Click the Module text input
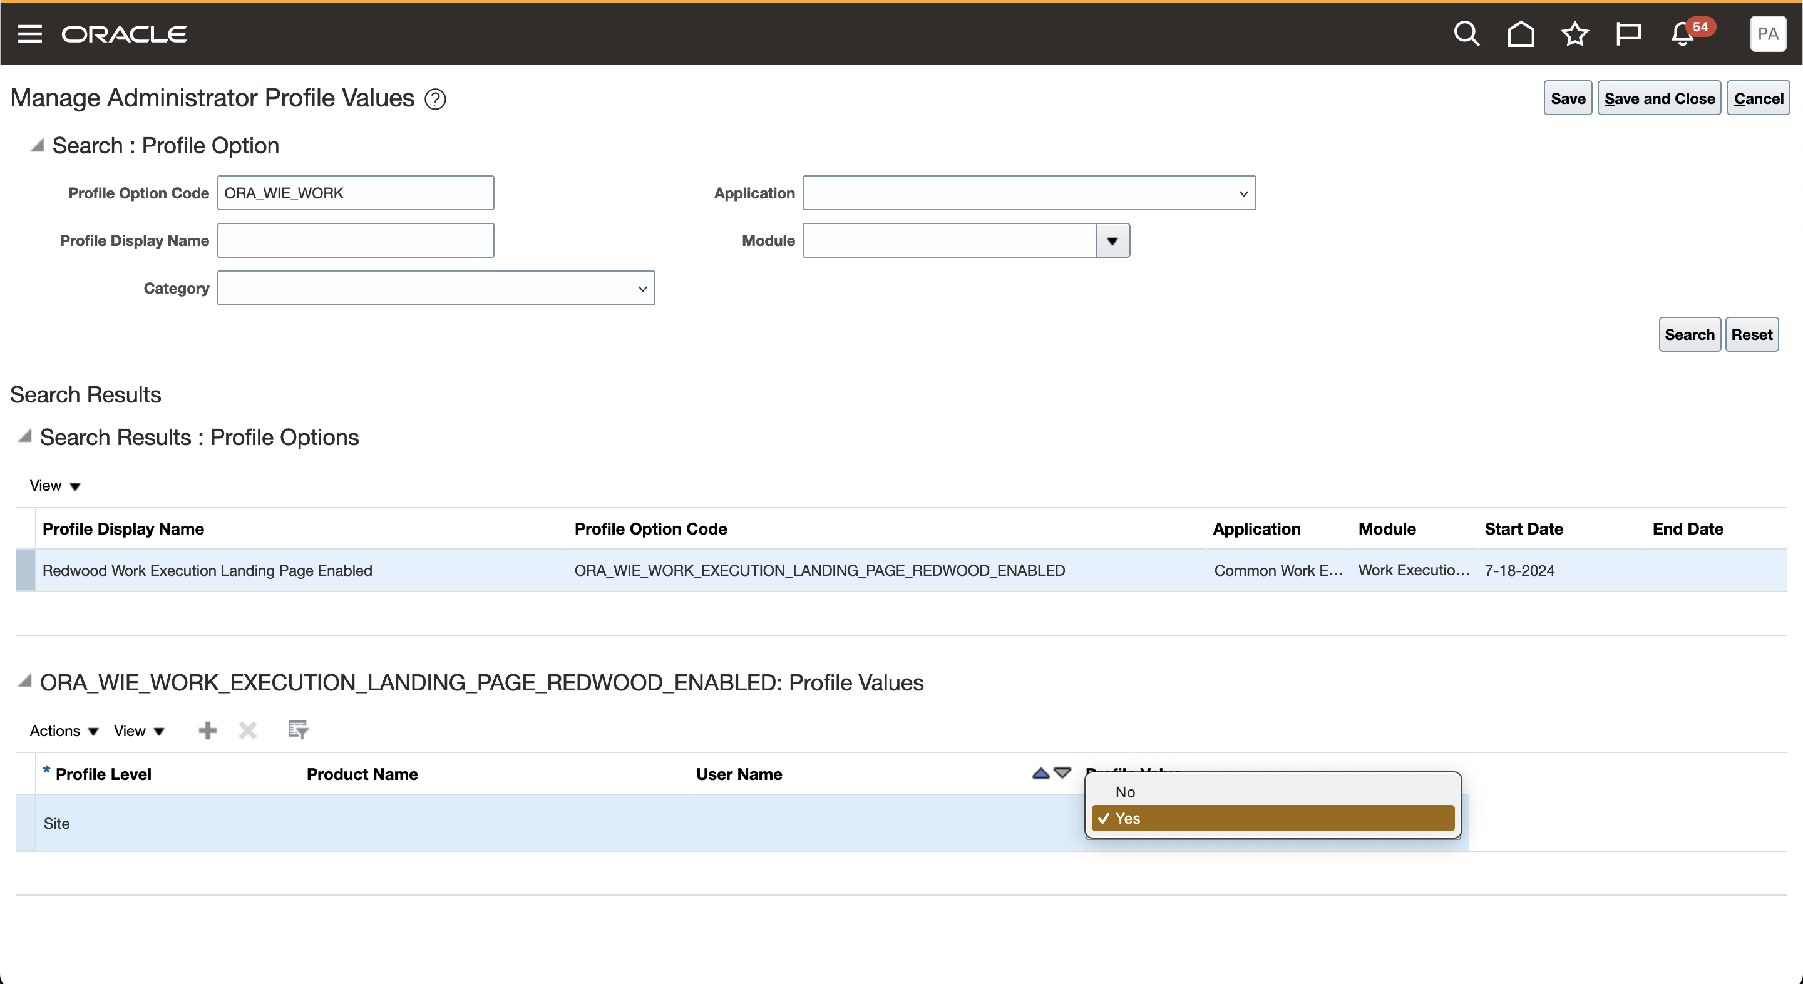The height and width of the screenshot is (984, 1803). coord(949,241)
